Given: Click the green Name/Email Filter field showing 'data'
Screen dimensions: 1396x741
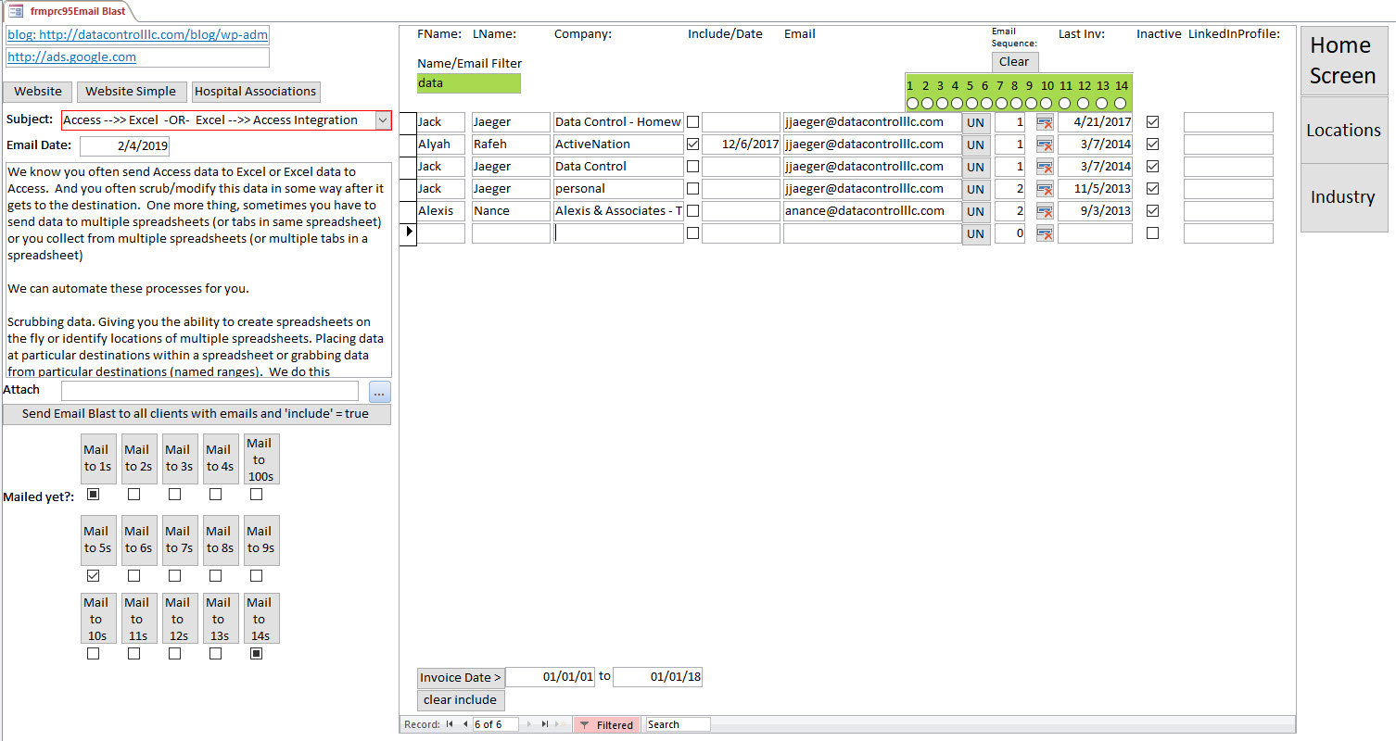Looking at the screenshot, I should [x=468, y=82].
